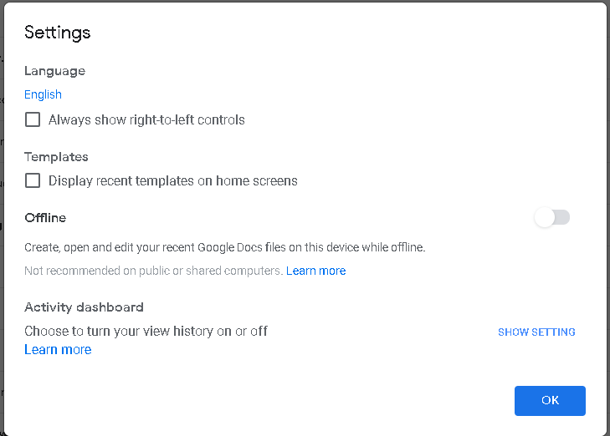The image size is (610, 436).
Task: Click the dimmed background left of the dialog
Action: [2, 217]
